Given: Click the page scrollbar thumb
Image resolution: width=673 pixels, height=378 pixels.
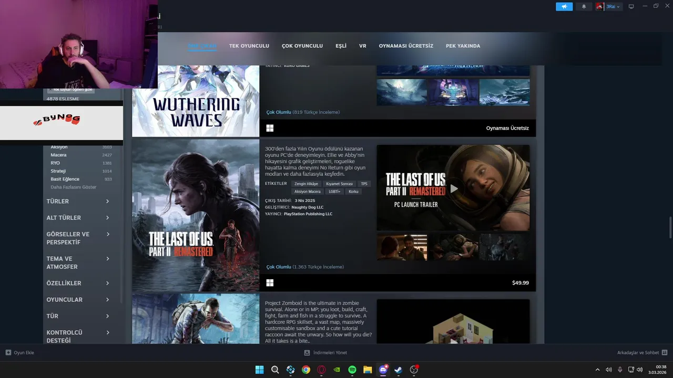Looking at the screenshot, I should point(670,227).
